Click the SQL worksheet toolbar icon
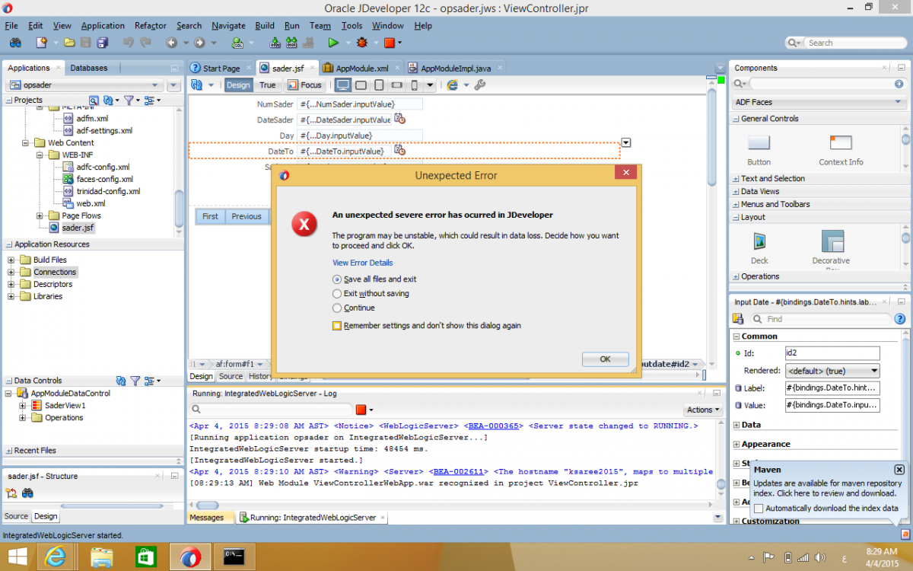The height and width of the screenshot is (571, 913). click(x=237, y=43)
